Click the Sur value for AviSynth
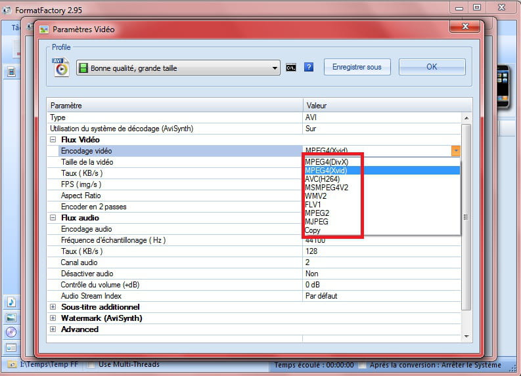The width and height of the screenshot is (521, 376). pyautogui.click(x=311, y=129)
